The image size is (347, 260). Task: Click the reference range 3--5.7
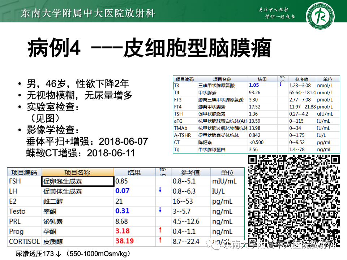(181, 211)
